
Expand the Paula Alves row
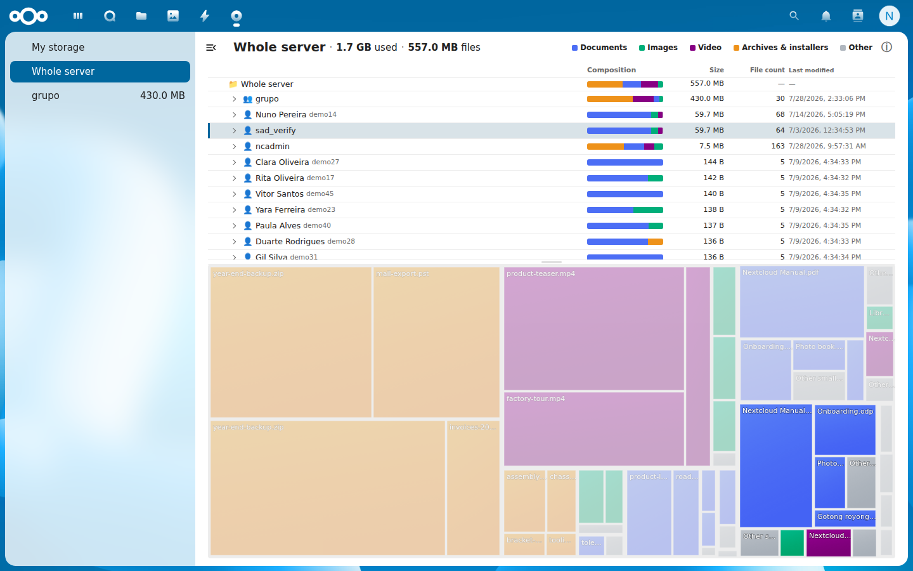(x=235, y=226)
